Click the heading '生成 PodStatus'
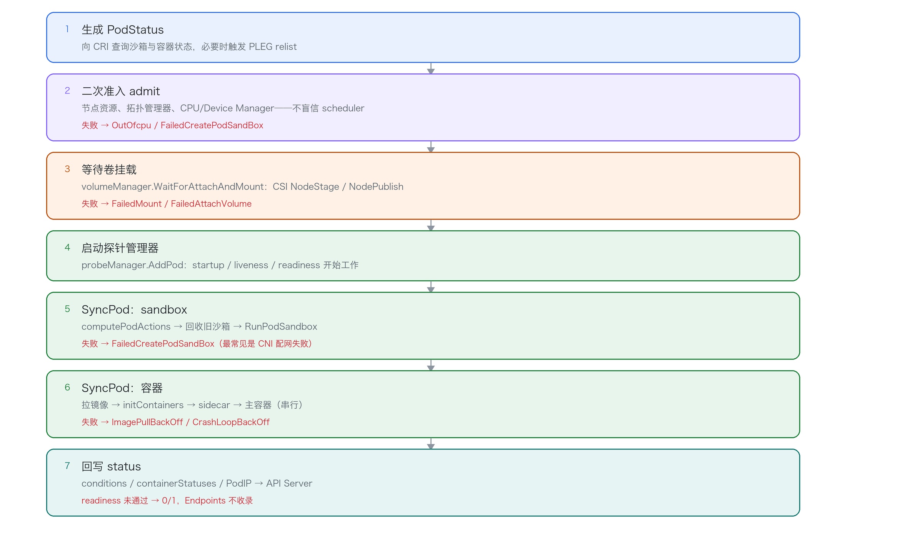 tap(123, 30)
